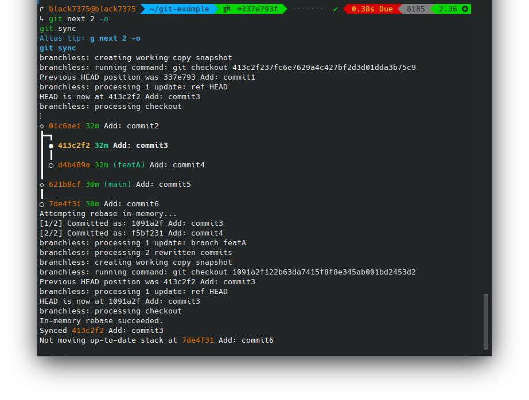Click the hollow circle beside 7de4f31 commit6
Image resolution: width=529 pixels, height=400 pixels.
[42, 204]
